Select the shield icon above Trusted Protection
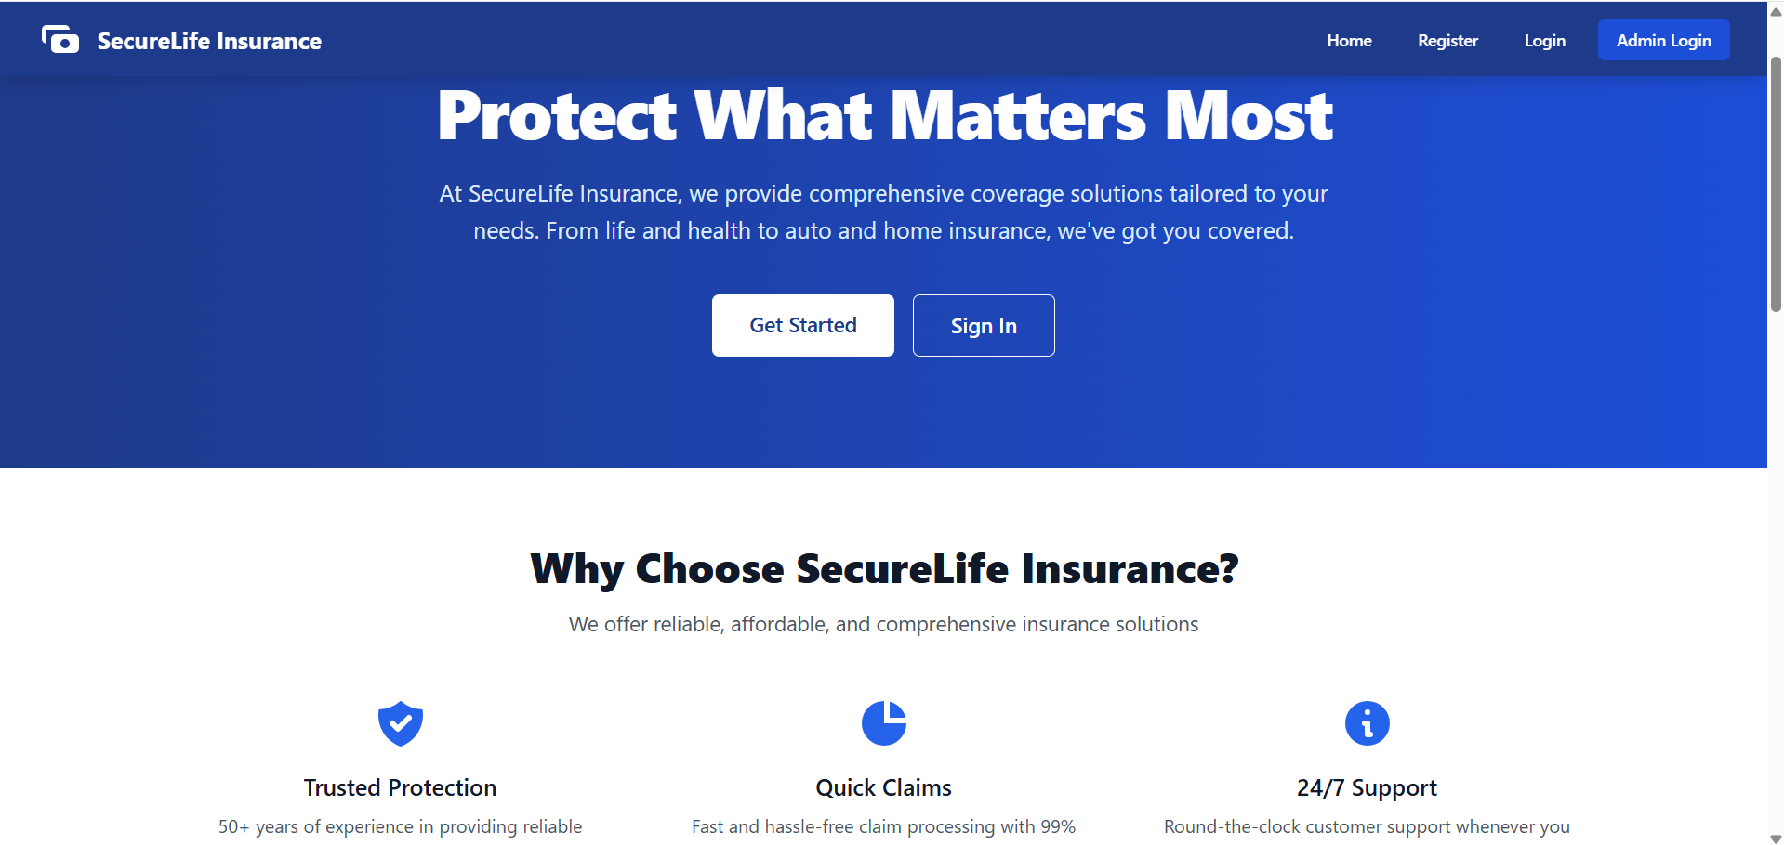 tap(400, 723)
